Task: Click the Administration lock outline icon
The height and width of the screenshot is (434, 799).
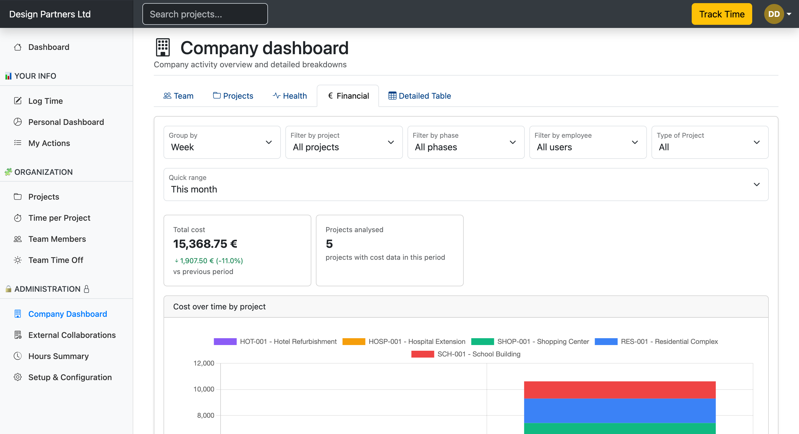Action: (86, 289)
